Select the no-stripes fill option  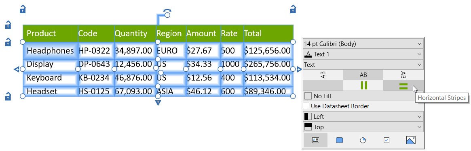click(x=323, y=85)
